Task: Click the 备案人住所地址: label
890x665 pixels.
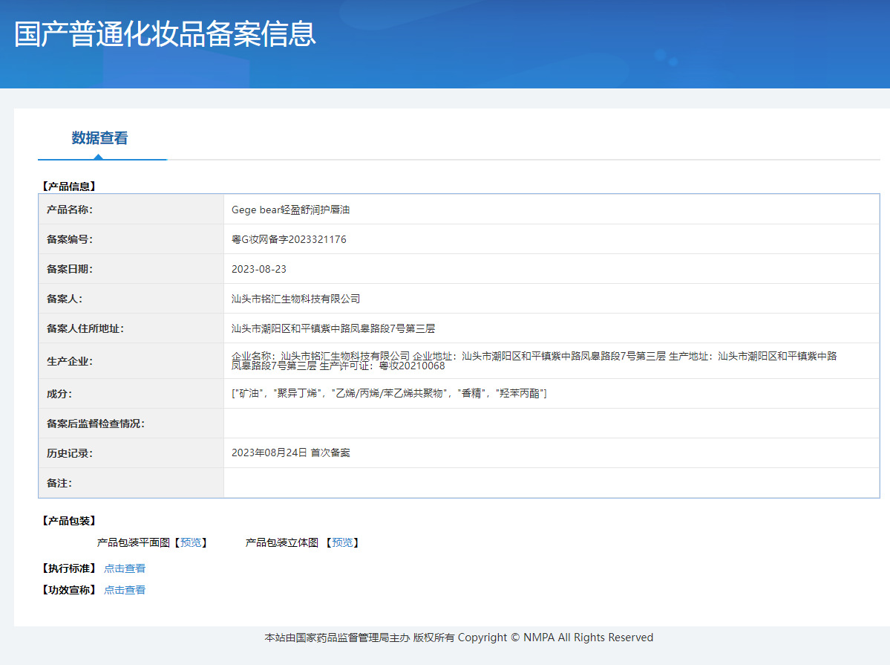Action: 85,328
